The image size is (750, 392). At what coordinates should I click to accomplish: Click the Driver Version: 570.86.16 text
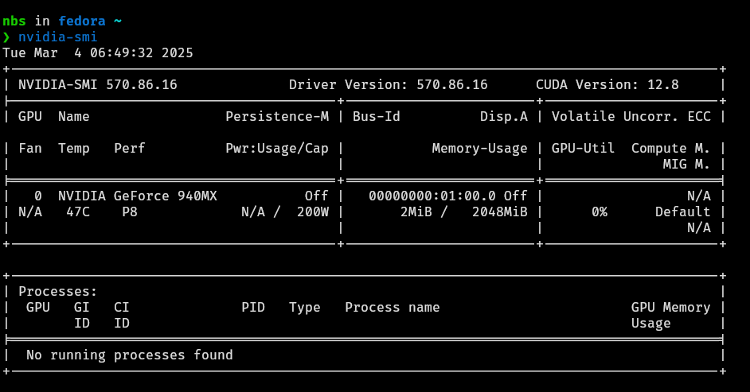click(x=389, y=84)
